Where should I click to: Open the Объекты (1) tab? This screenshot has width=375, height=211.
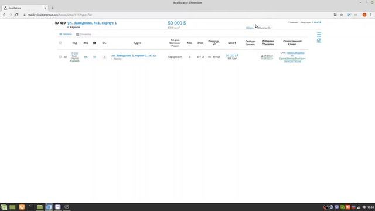[264, 28]
